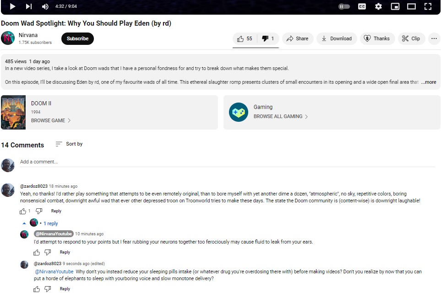Screen dimensions: 441x293
Task: Click @NirvanaYoutube mention in reply text
Action: (54, 271)
